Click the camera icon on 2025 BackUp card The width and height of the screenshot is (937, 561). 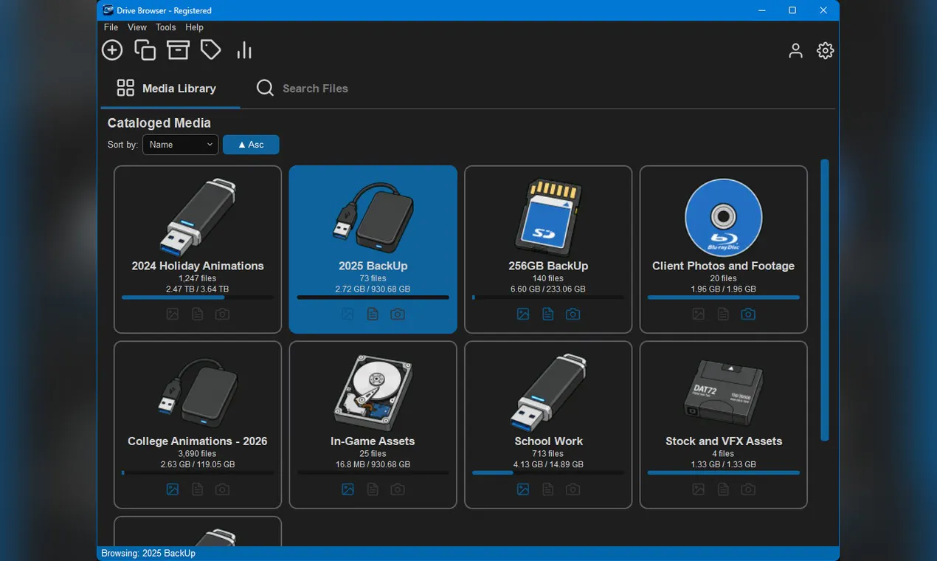click(x=398, y=314)
